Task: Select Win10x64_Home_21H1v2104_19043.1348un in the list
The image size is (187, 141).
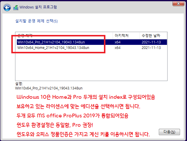Action: click(x=92, y=48)
